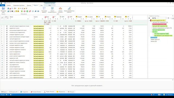Open the search results (Поисковая выдача) tool

(44, 10)
